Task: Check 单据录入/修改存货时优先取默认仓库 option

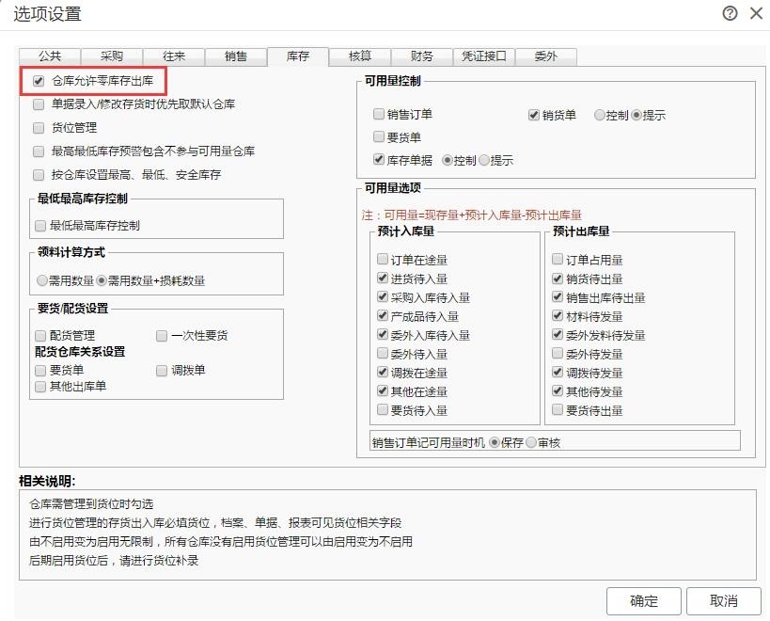Action: 39,104
